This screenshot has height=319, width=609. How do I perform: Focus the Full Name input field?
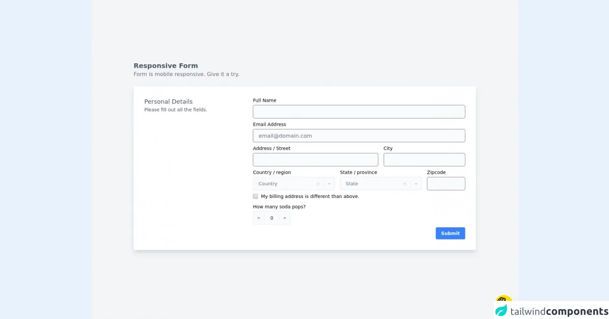pos(359,112)
